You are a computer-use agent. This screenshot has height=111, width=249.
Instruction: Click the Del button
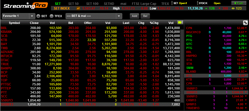pyautogui.click(x=145, y=16)
